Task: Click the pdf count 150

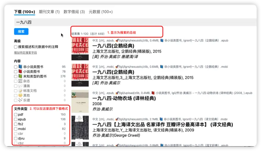Action: click(x=63, y=114)
